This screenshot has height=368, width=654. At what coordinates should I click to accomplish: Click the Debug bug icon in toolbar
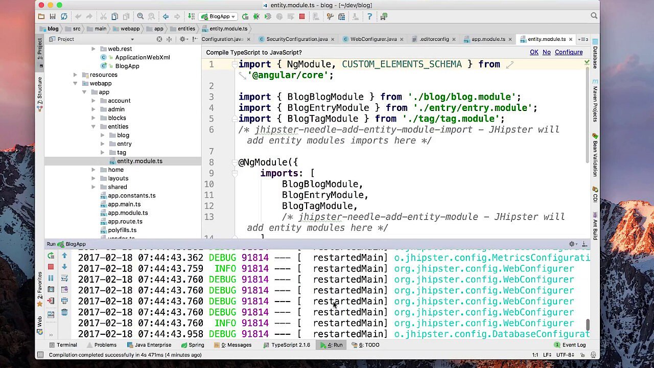pyautogui.click(x=256, y=16)
